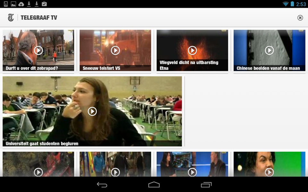Tap the battery status icon
The height and width of the screenshot is (192, 308).
[x=292, y=4]
